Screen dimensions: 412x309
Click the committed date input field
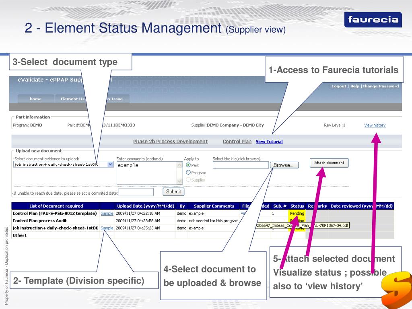coord(136,192)
